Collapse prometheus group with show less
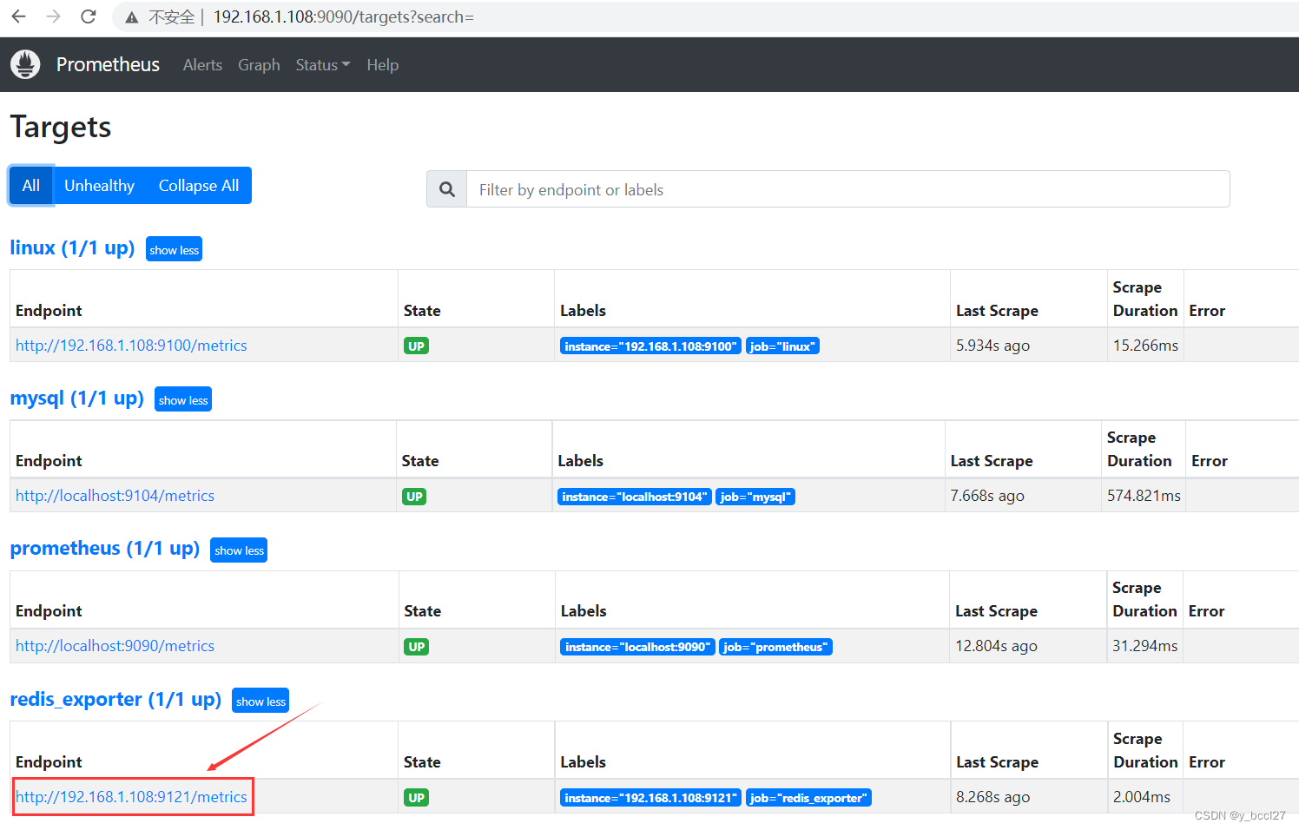Screen dimensions: 1299x830 coord(239,550)
